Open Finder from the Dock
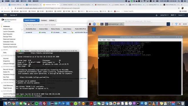This screenshot has width=188, height=106. click(5, 103)
